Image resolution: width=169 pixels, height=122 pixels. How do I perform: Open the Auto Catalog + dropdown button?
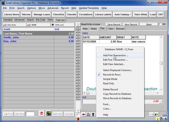click(x=123, y=15)
